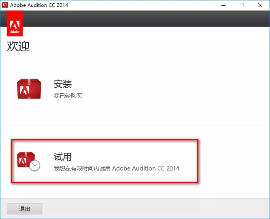This screenshot has width=270, height=219.
Task: Close the Adobe Audition installer window
Action: pos(260,5)
